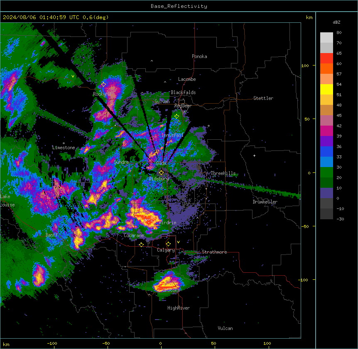
Task: Select the -50 tick label on the horizontal axis
Action: (x=106, y=343)
